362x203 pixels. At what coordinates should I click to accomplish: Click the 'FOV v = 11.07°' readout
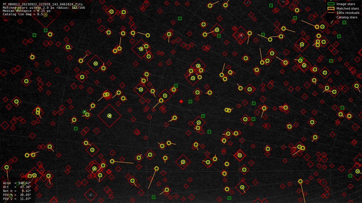click(x=17, y=199)
